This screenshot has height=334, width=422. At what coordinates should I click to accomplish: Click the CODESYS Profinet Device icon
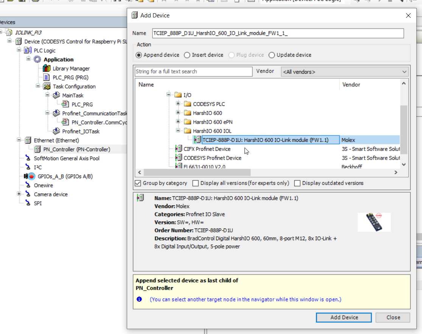point(178,158)
